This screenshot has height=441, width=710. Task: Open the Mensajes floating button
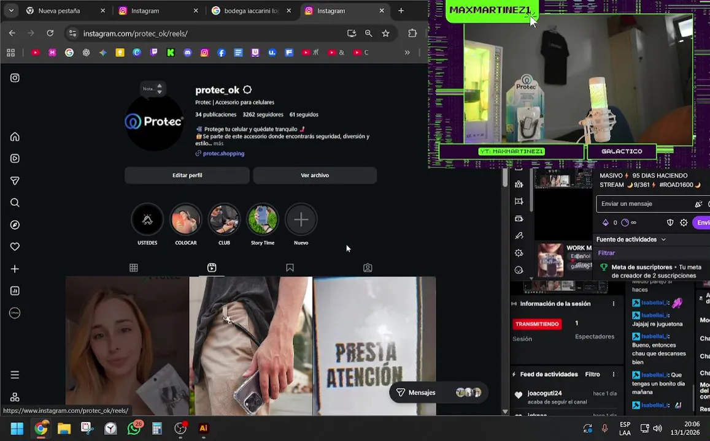point(438,392)
